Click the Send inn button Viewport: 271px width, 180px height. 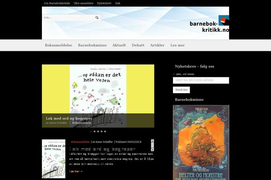(181, 90)
